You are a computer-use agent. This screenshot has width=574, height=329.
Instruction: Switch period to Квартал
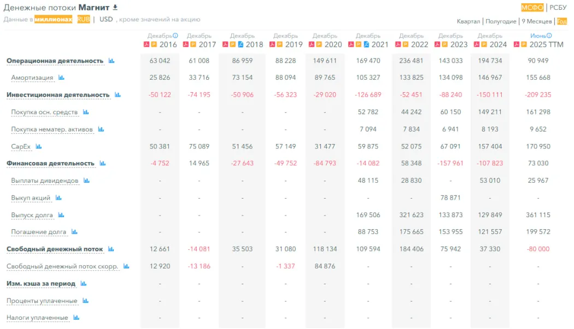tap(468, 21)
